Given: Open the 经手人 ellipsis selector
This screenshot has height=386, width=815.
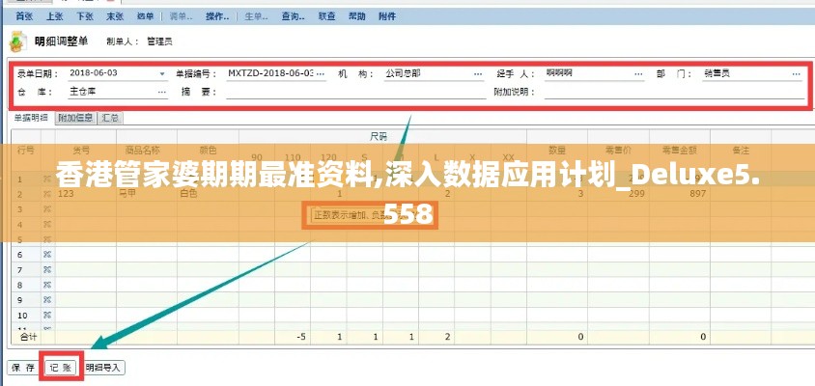Looking at the screenshot, I should 639,74.
